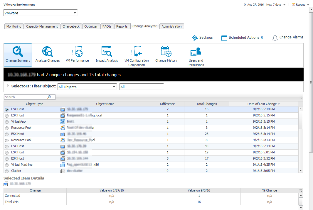The height and width of the screenshot is (210, 313).
Task: Click the table's vertical scrollbar
Action: (x=301, y=120)
